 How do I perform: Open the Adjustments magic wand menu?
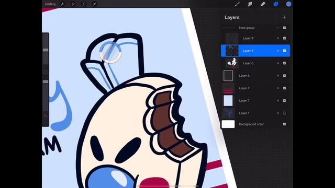(x=73, y=4)
